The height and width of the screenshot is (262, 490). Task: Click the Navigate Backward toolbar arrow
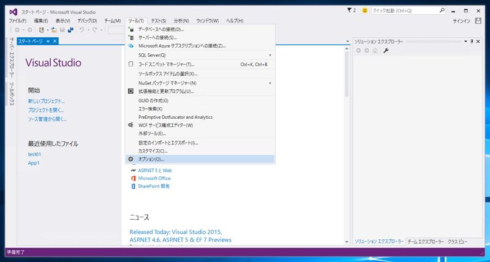click(x=17, y=30)
